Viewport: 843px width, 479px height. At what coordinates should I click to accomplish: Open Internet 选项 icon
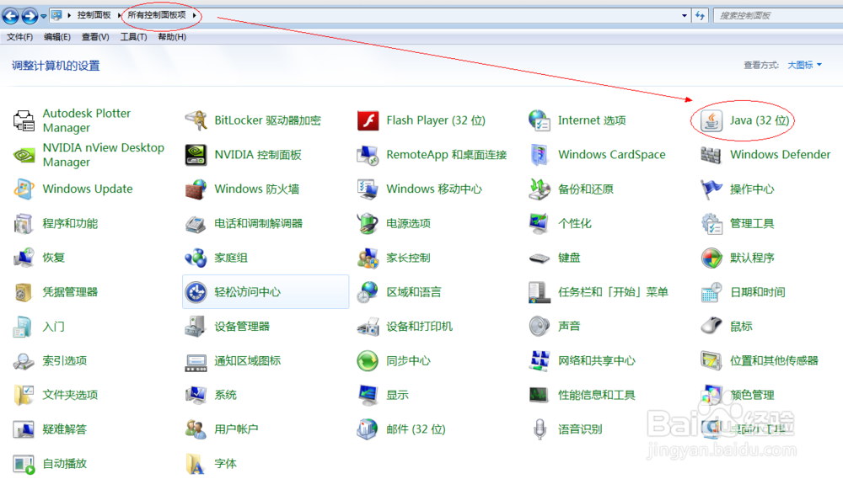[x=540, y=120]
